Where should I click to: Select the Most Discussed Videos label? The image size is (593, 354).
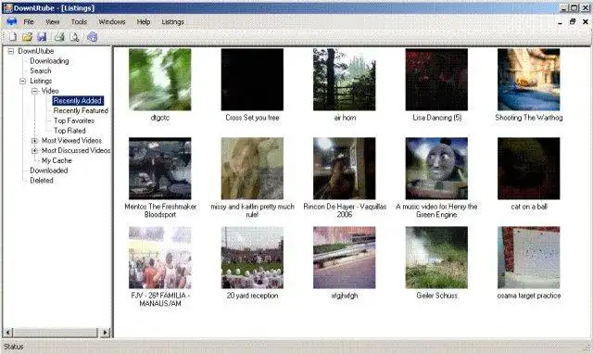(76, 150)
